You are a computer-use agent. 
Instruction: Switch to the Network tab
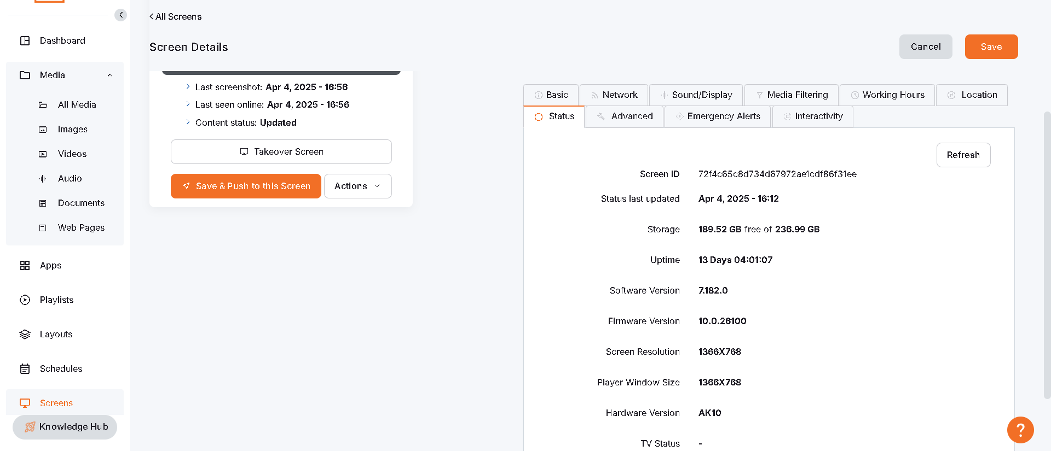coord(614,95)
